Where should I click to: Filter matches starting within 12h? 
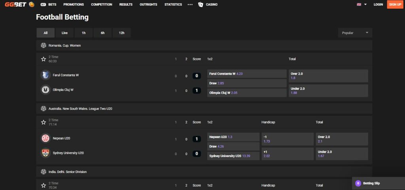pos(122,33)
